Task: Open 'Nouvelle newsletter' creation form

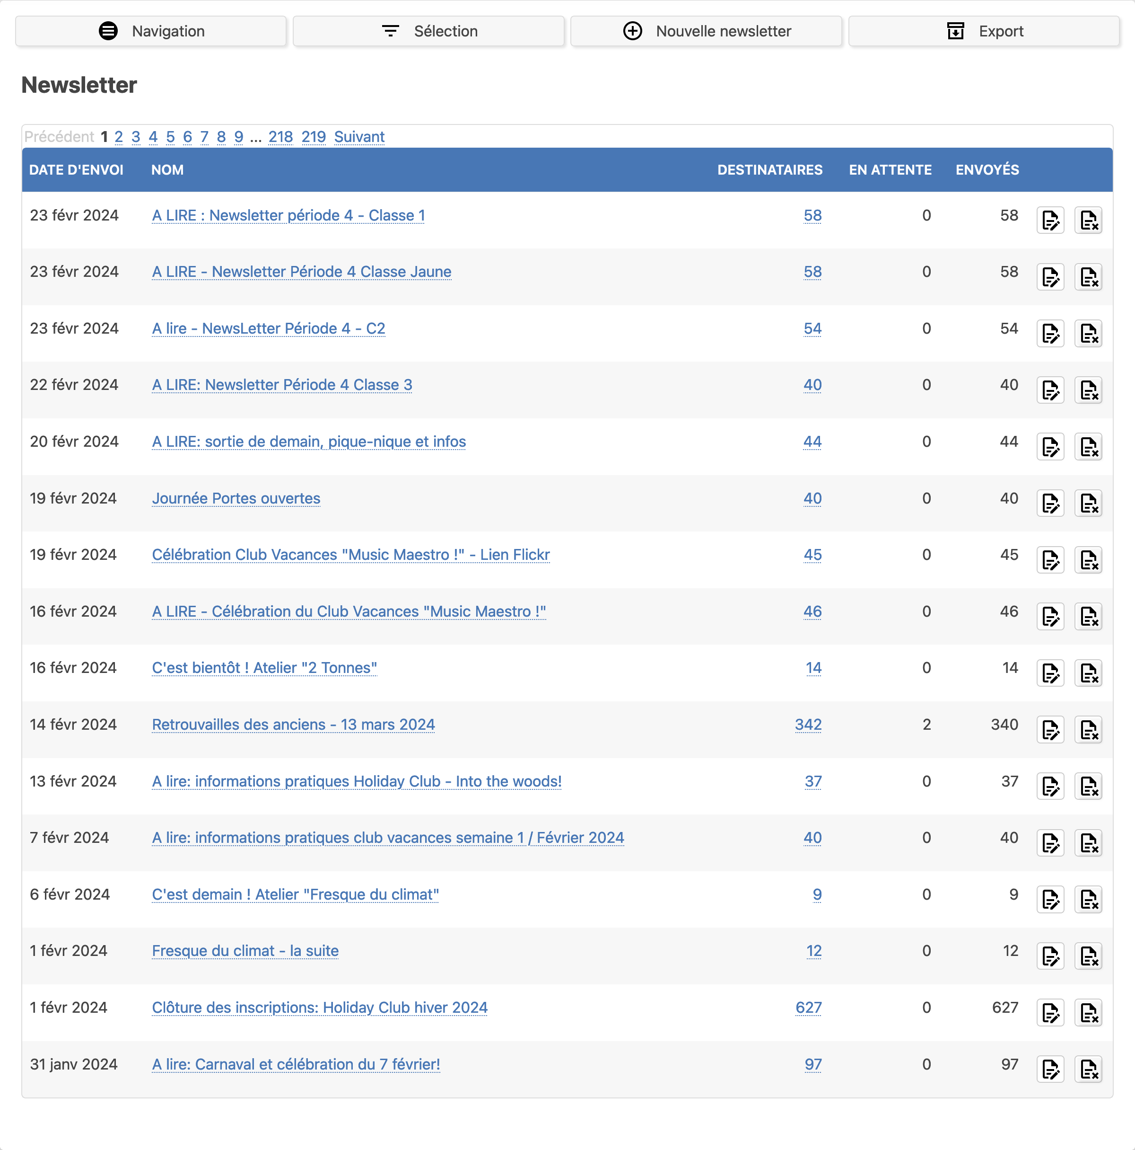Action: [x=706, y=29]
